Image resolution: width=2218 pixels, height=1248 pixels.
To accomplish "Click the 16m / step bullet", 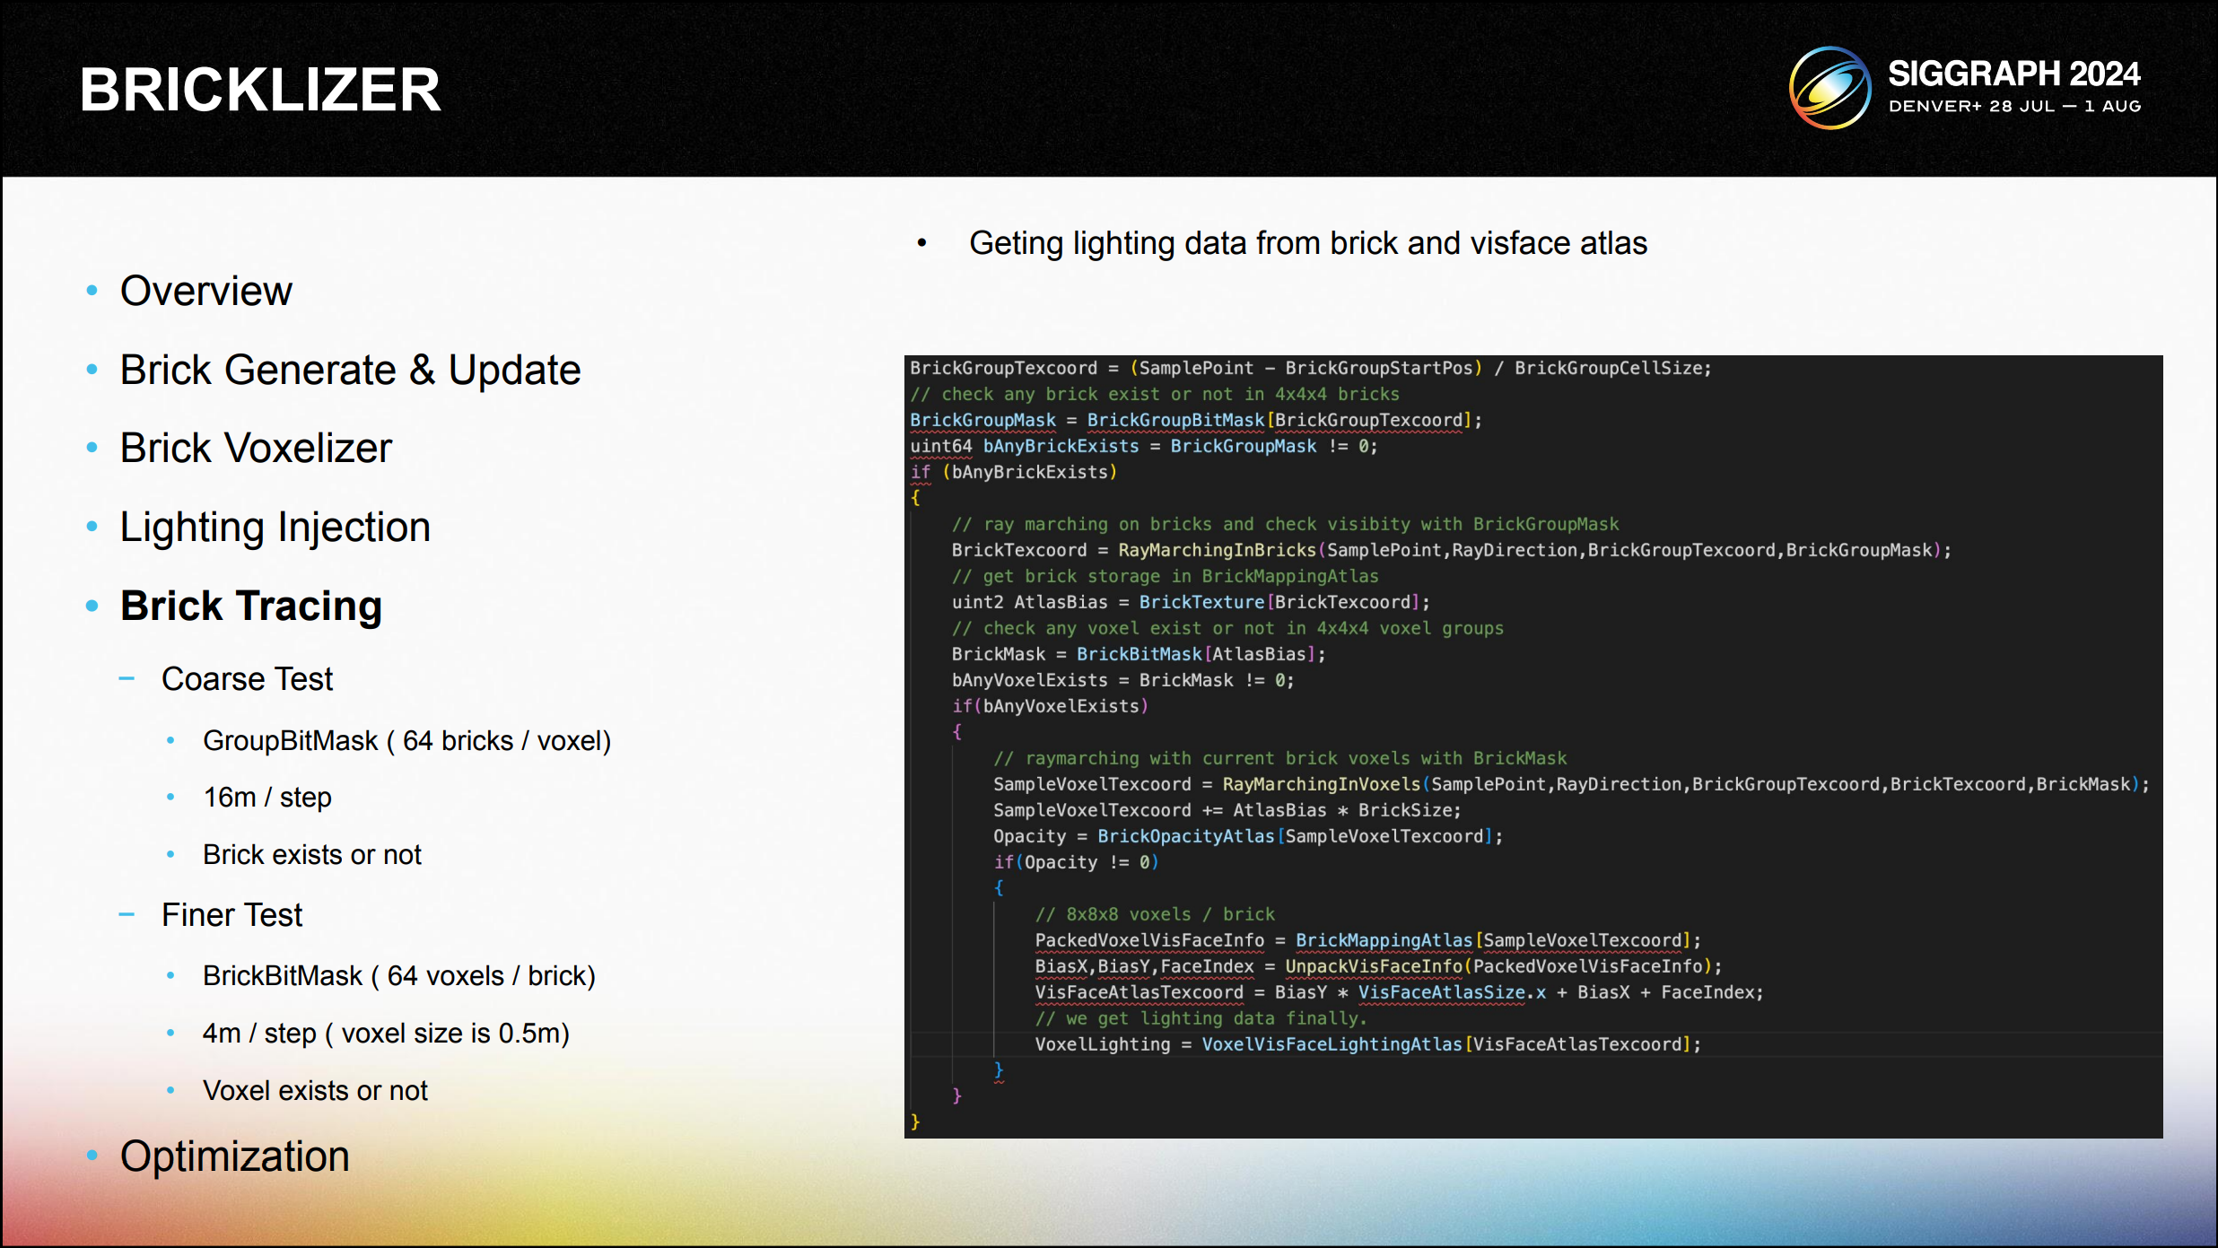I will [266, 798].
